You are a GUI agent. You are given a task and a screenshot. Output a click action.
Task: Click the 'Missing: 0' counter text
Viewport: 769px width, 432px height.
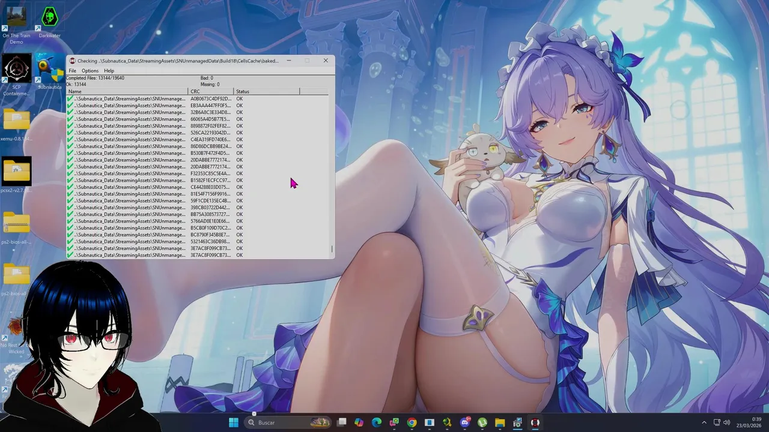point(210,85)
